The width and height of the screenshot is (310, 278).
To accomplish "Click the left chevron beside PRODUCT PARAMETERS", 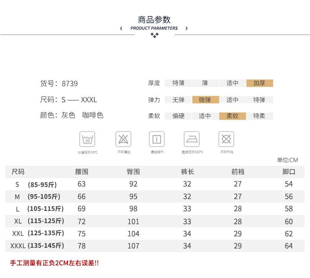I will tap(121, 28).
